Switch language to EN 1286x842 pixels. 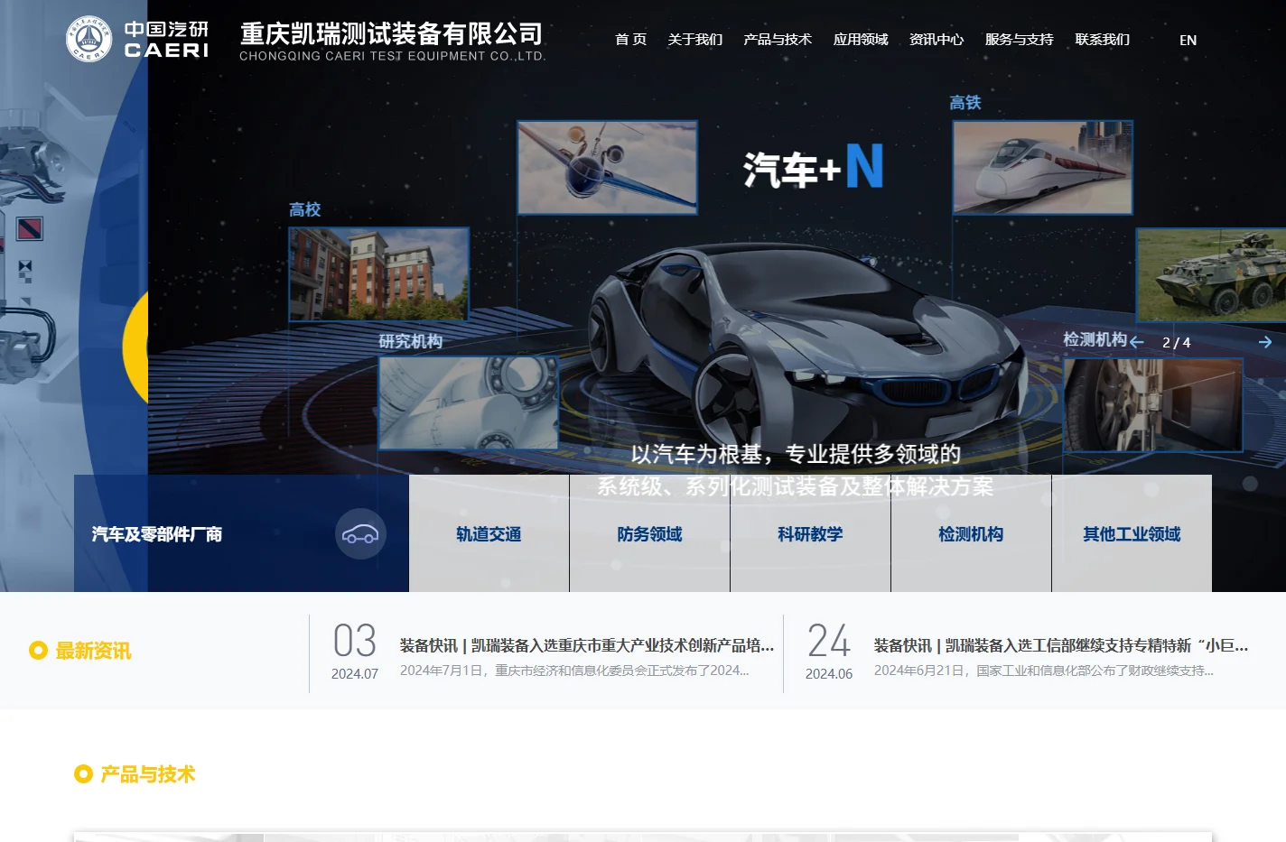(1188, 40)
